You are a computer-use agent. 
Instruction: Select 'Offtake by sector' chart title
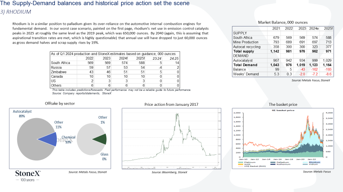pos(60,103)
